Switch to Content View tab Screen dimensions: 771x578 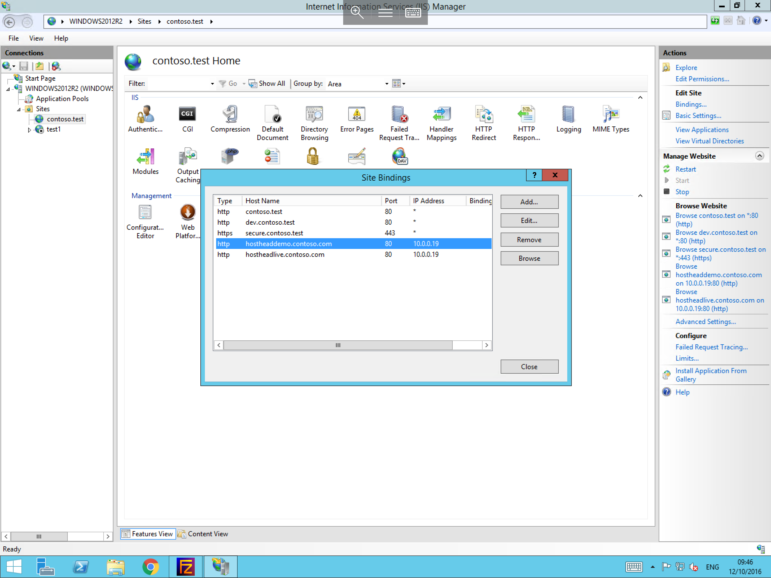coord(203,534)
